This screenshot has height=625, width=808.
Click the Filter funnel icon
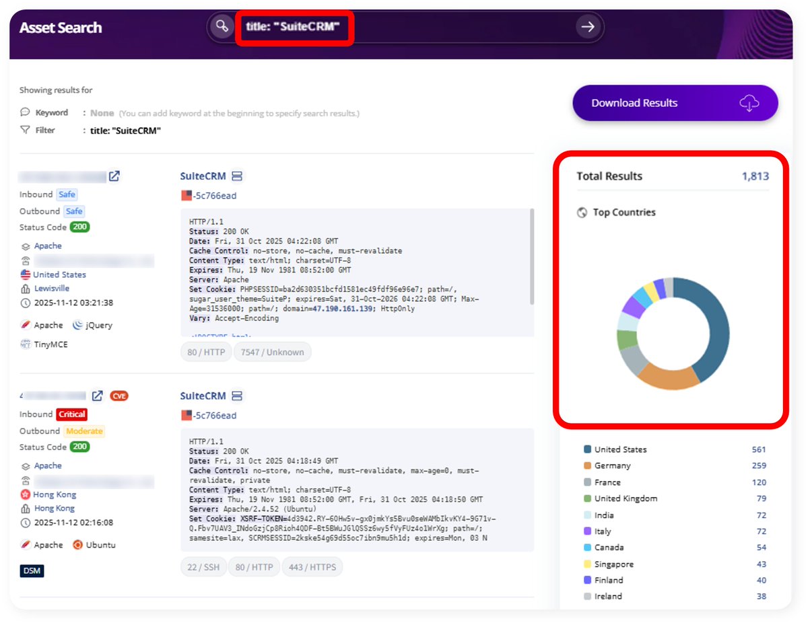pos(25,131)
